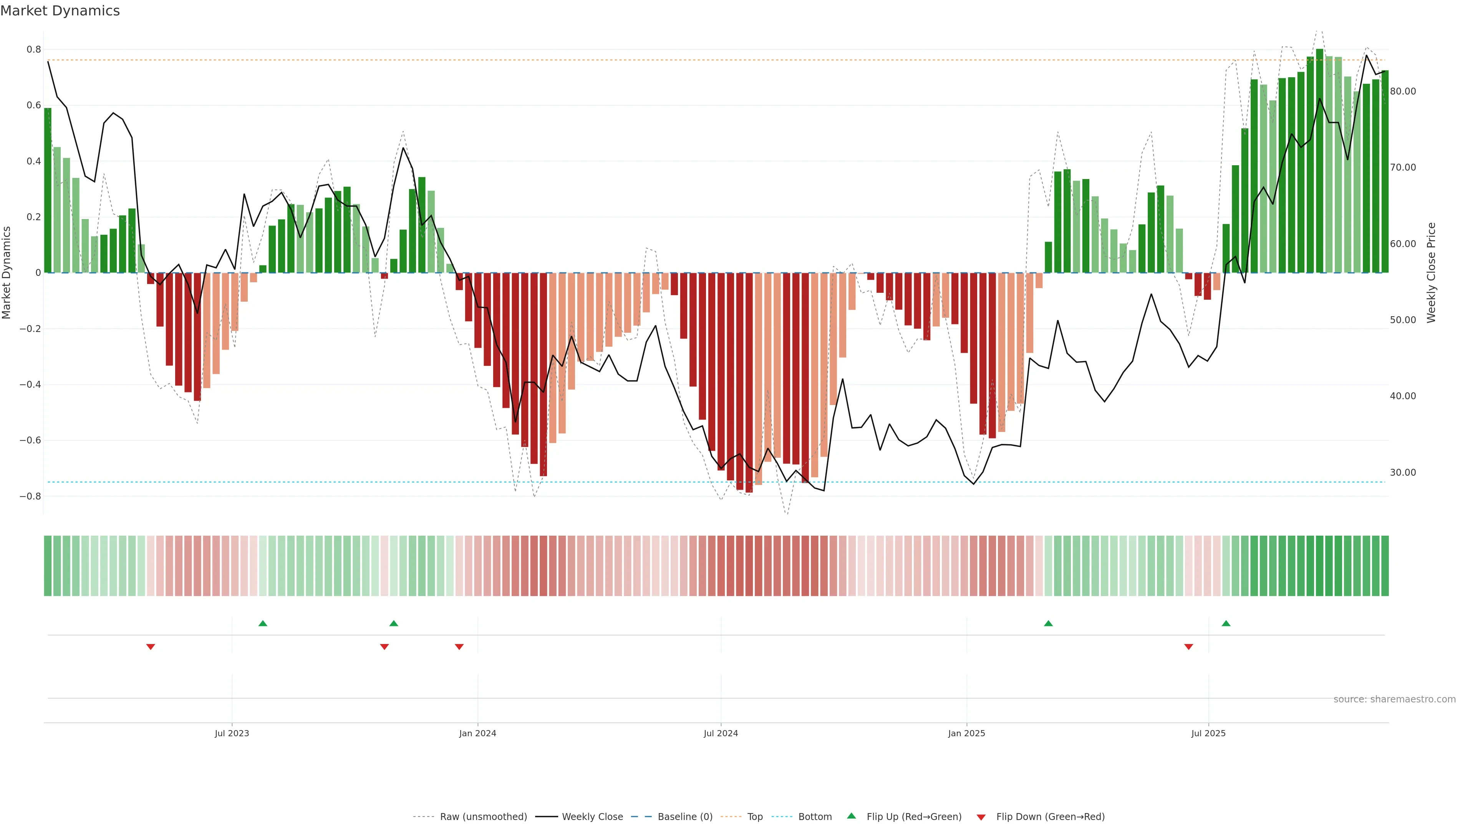
Task: Hide the Bottom threshold legend item
Action: 815,817
